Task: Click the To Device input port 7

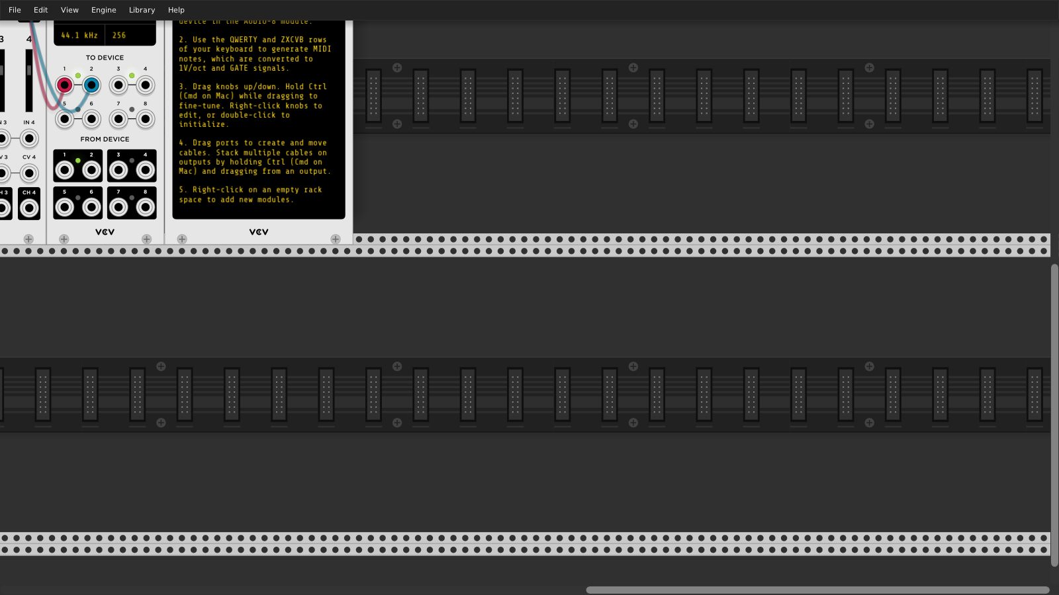Action: pos(118,119)
